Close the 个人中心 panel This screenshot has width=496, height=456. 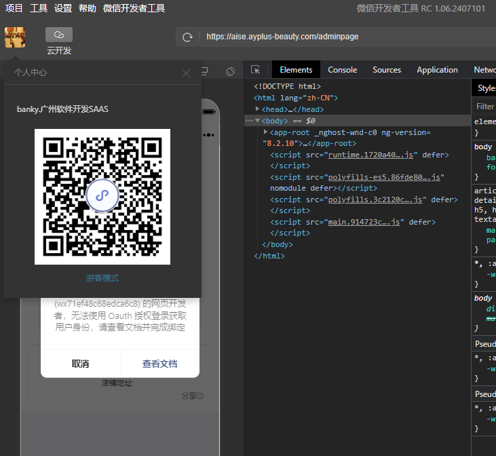187,73
